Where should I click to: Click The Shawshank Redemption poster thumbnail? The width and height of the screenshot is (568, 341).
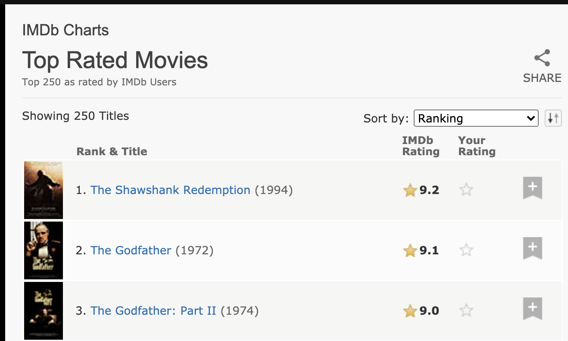[x=44, y=190]
